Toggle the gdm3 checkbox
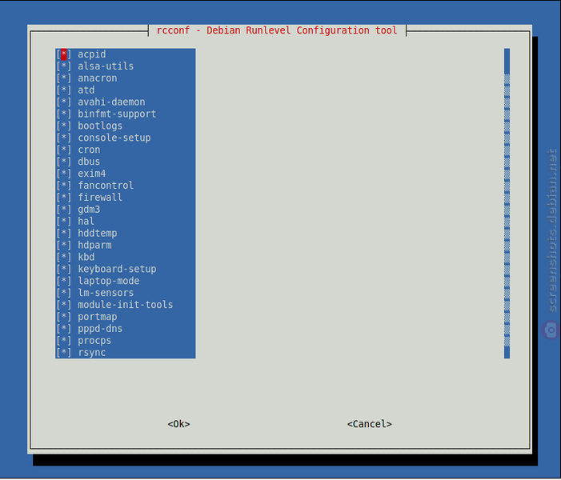This screenshot has height=480, width=561. pyautogui.click(x=64, y=210)
